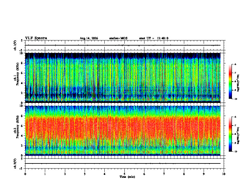Click the "10" minute tick label
252x195 pixels.
[x=224, y=174]
